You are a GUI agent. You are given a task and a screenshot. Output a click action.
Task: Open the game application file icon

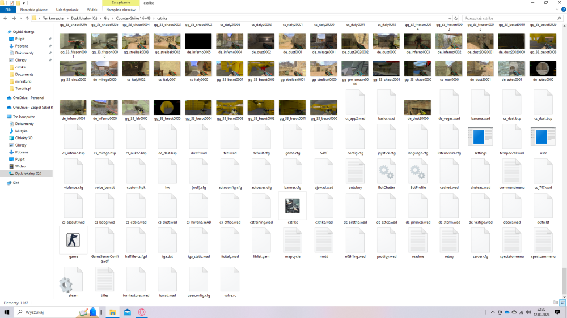pyautogui.click(x=73, y=240)
